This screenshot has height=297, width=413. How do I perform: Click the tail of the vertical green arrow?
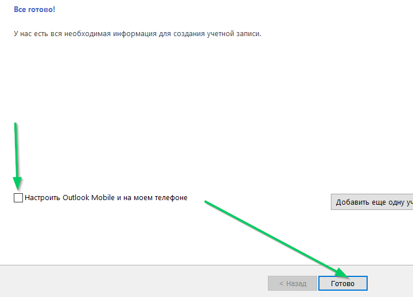tap(15, 124)
